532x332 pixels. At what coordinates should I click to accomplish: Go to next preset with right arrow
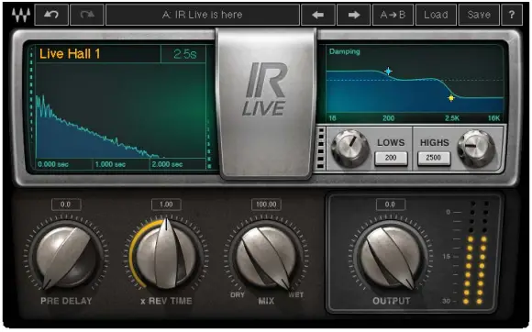point(353,15)
